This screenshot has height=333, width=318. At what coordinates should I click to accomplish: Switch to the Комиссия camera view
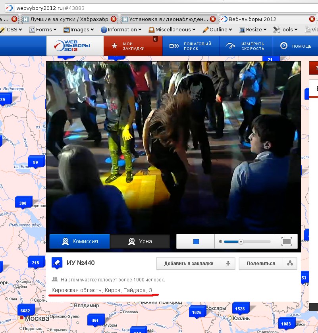tap(79, 241)
